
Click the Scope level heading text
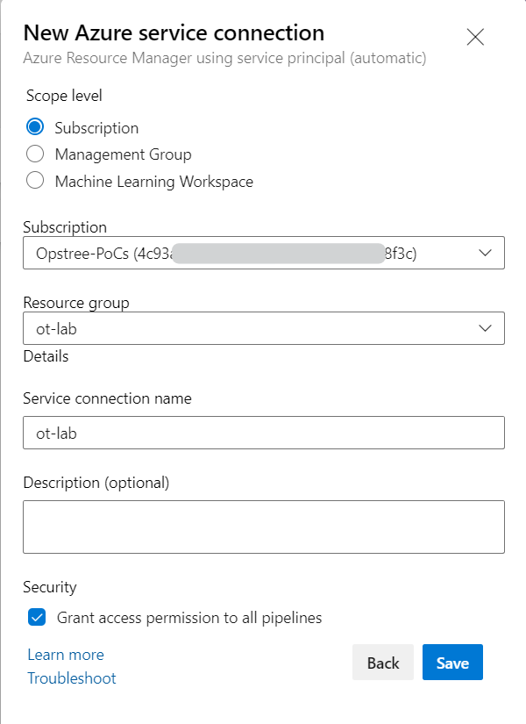[x=64, y=96]
